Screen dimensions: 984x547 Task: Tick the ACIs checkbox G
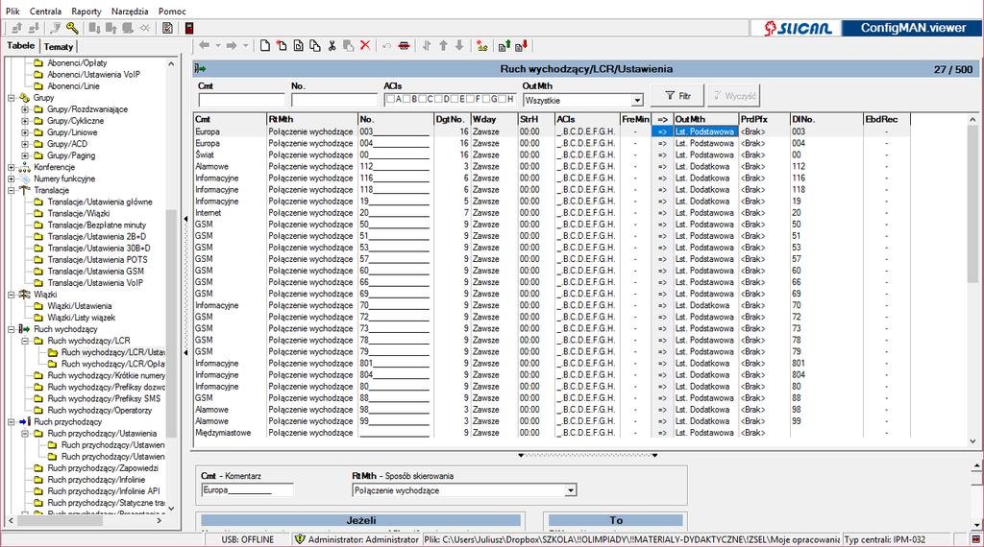[486, 99]
